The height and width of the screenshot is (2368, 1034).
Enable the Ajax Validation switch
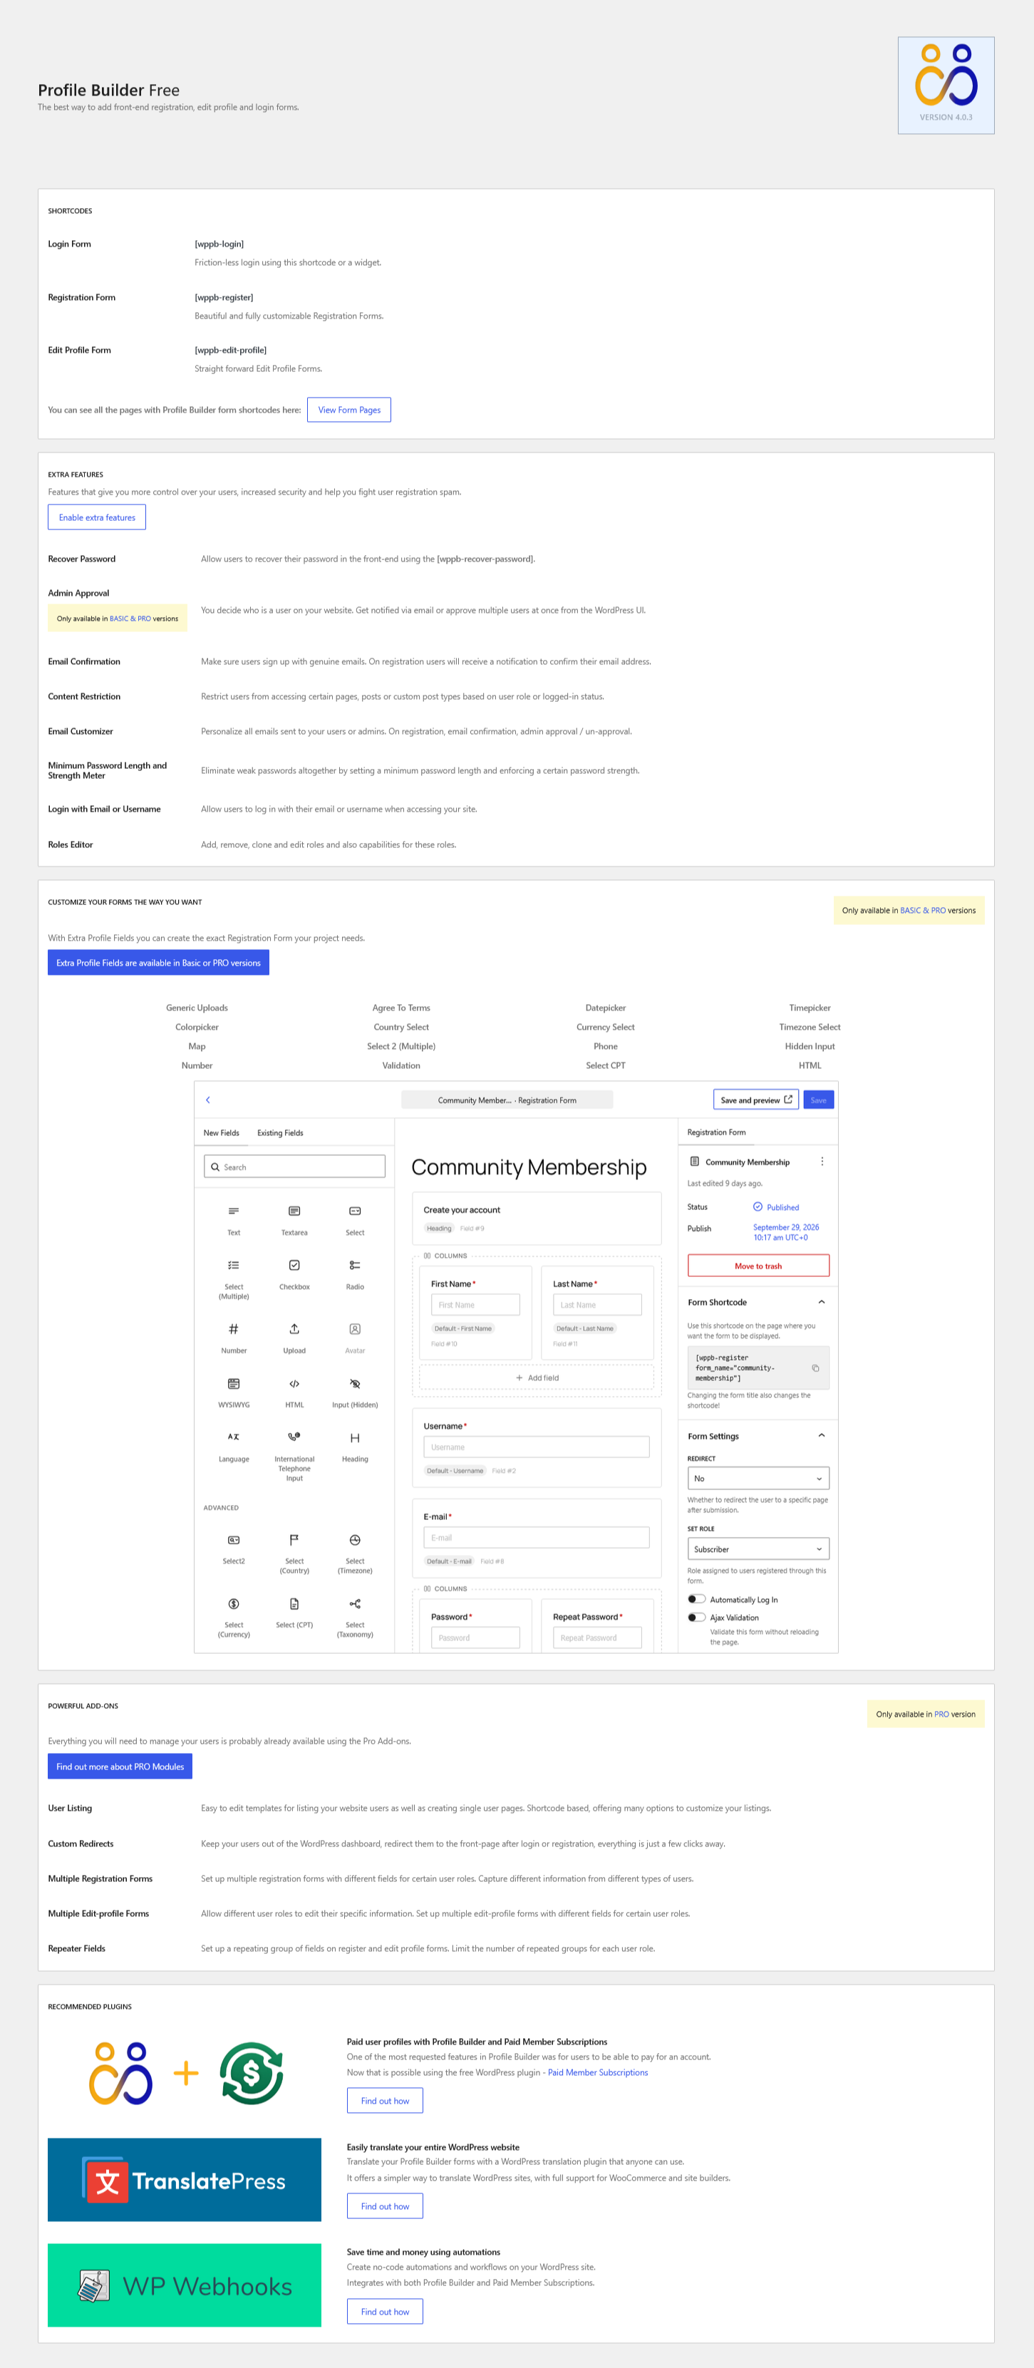[x=697, y=1617]
